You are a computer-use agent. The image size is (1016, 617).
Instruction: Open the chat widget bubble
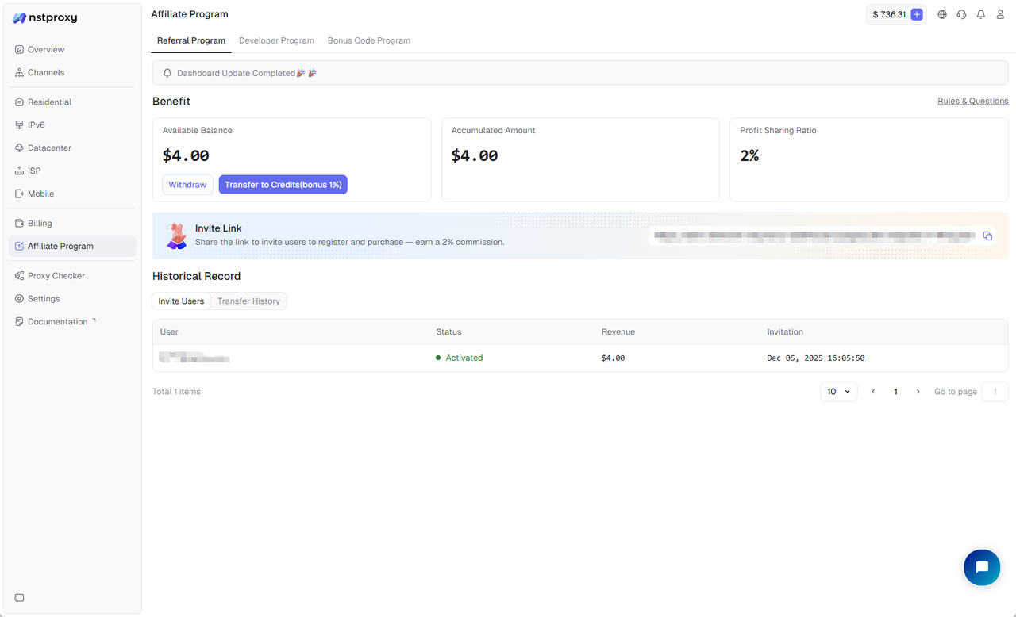982,567
